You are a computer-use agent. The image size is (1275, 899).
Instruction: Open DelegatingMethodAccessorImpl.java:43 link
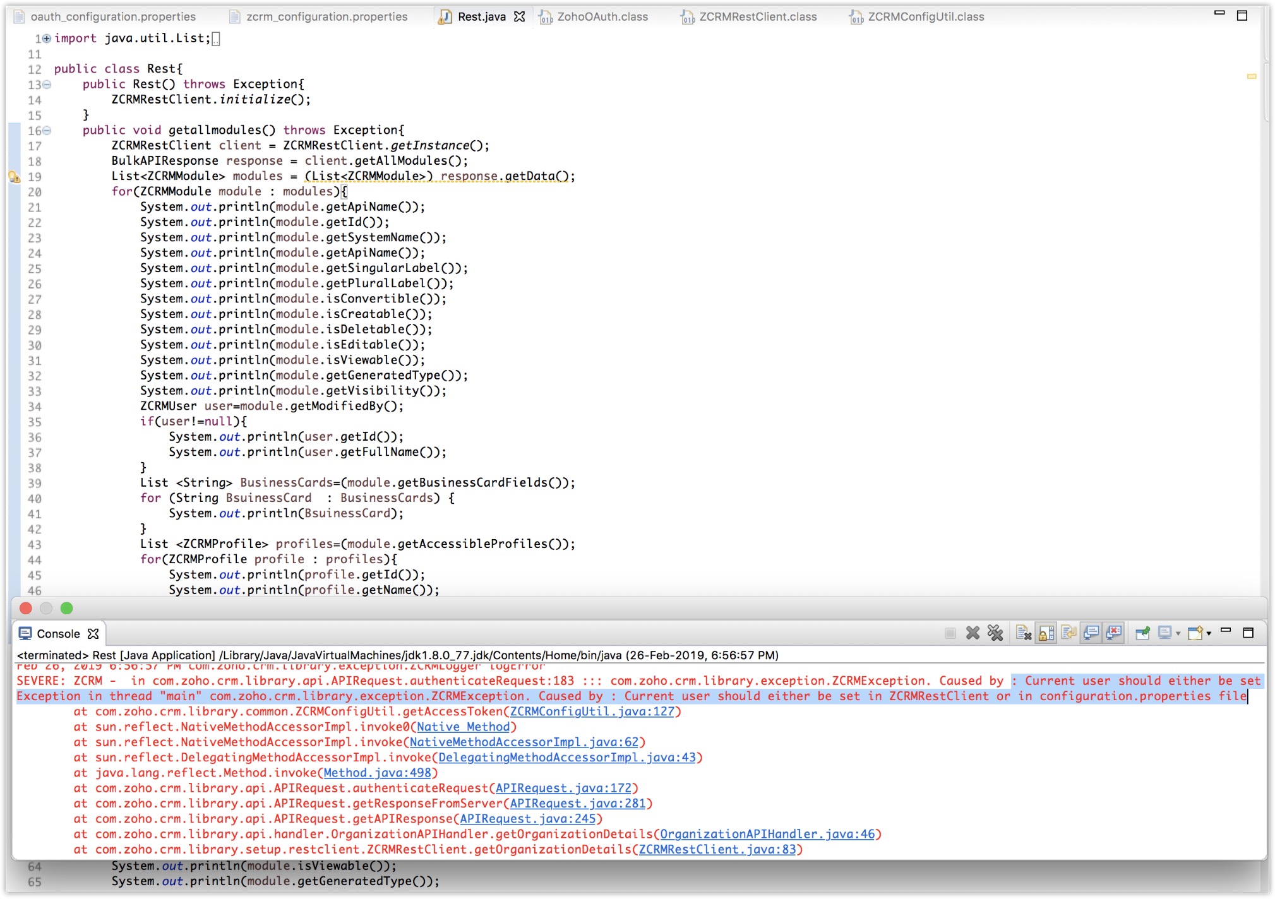[567, 758]
